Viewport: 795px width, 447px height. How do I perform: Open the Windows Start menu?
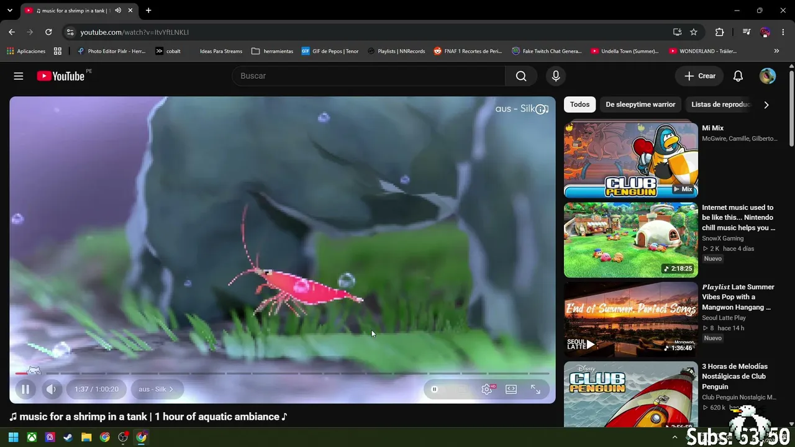coord(13,437)
